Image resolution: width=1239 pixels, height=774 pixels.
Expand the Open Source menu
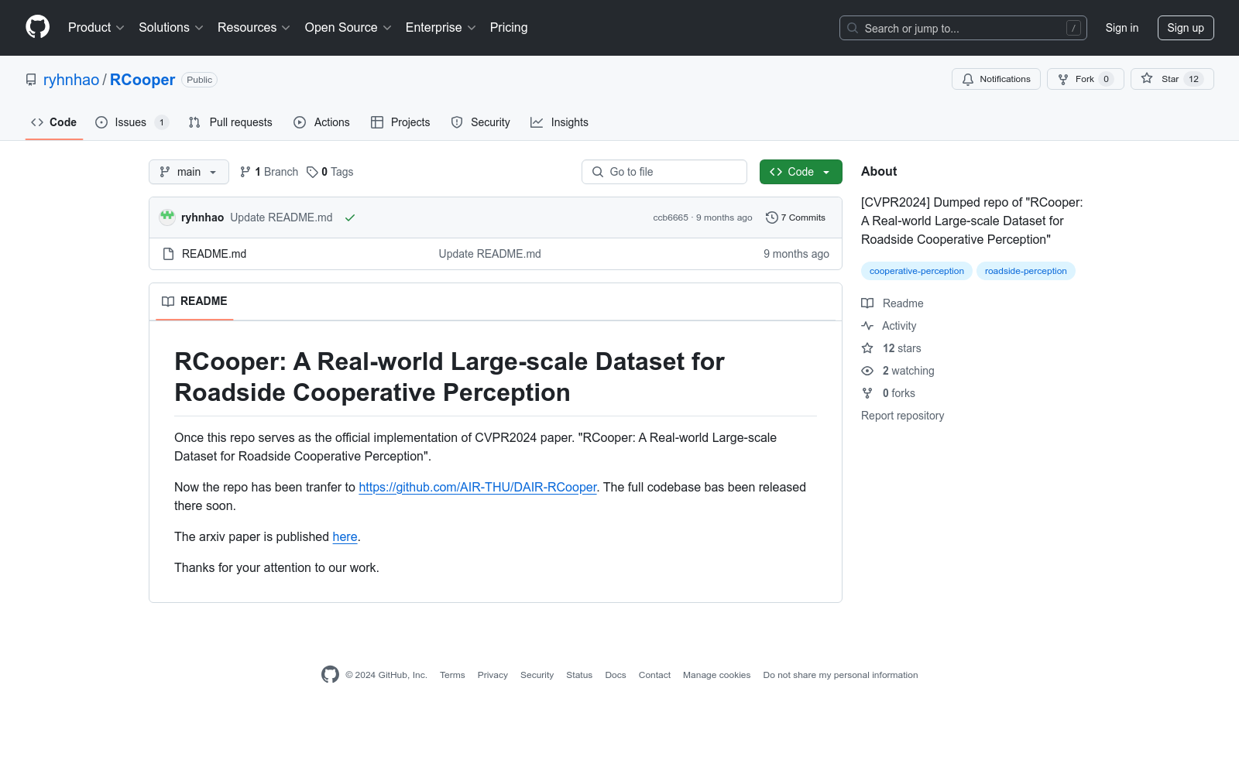(348, 27)
